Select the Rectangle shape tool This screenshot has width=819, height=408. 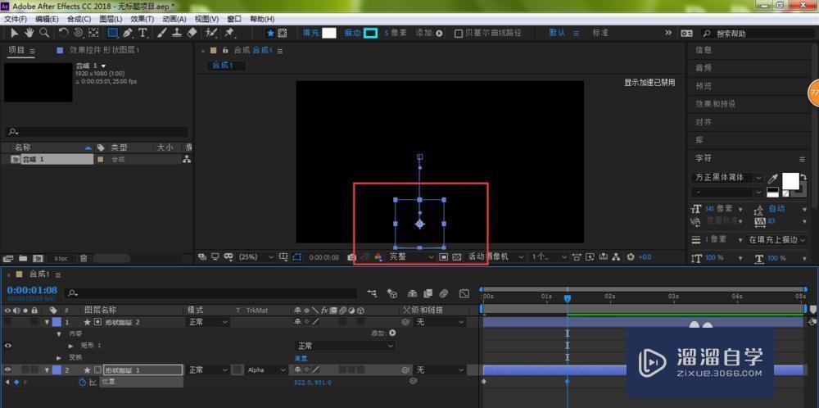(112, 33)
